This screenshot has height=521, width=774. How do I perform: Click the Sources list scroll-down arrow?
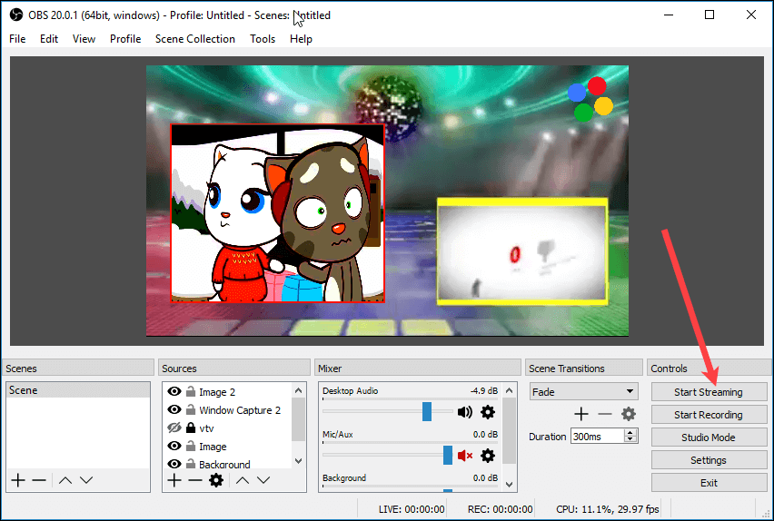pos(298,461)
